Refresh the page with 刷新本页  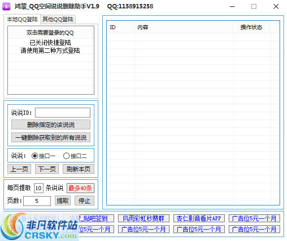tap(79, 169)
